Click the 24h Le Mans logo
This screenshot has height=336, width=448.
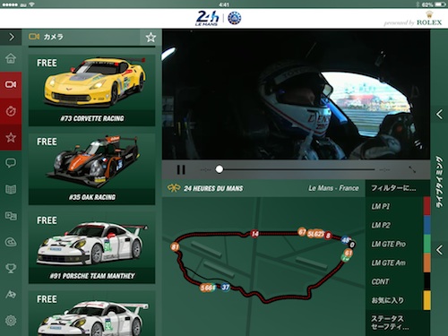pyautogui.click(x=208, y=18)
